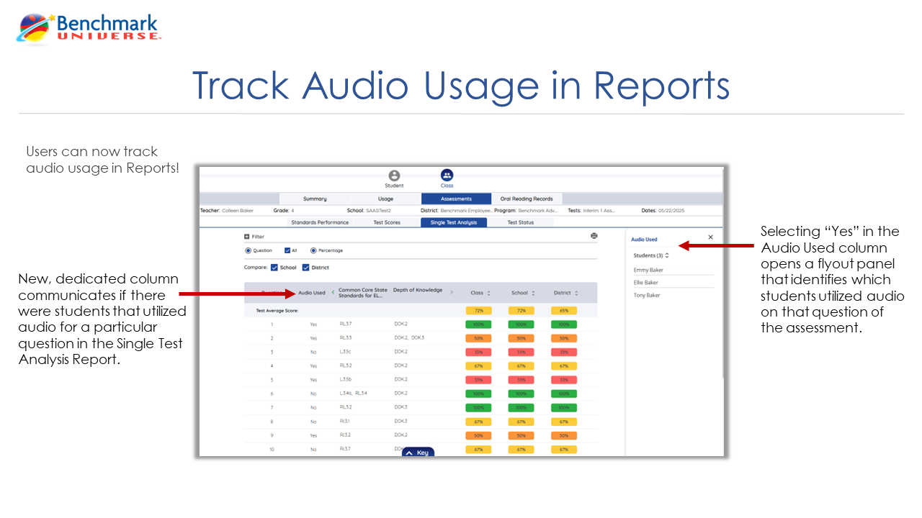The width and height of the screenshot is (922, 518).
Task: Click the green left chevron after Audio Used
Action: 333,293
